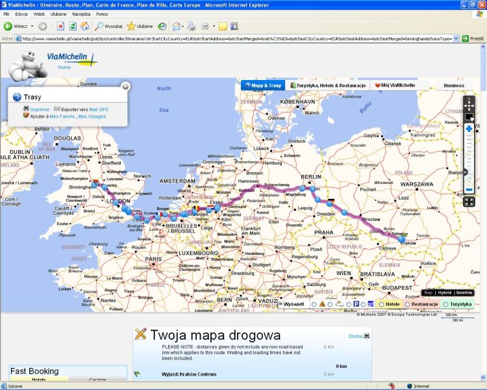Open browser home page icon
The width and height of the screenshot is (487, 390).
tap(85, 27)
